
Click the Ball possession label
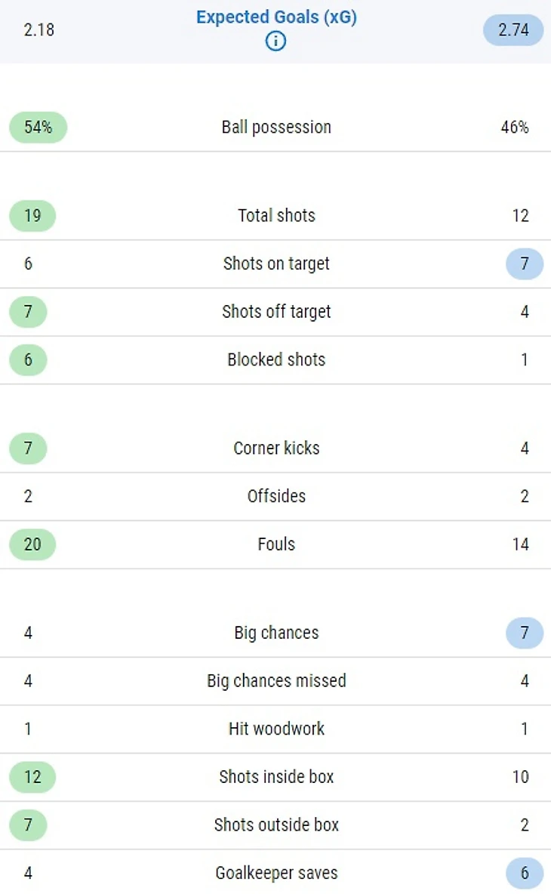tap(276, 127)
